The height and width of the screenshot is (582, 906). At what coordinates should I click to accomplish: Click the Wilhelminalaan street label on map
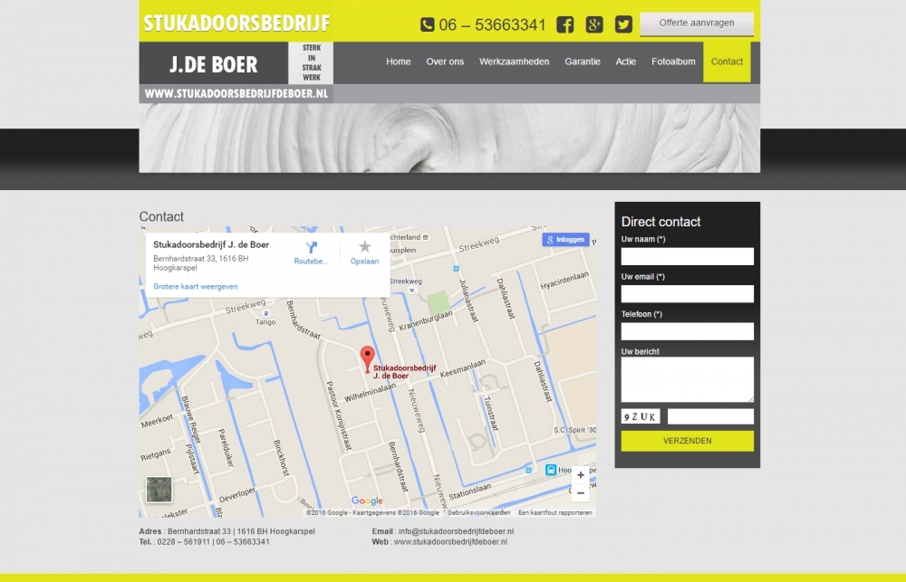(370, 393)
